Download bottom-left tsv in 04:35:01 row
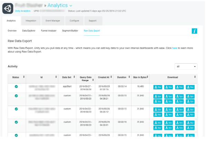The height and width of the screenshot is (142, 206). coord(158,128)
